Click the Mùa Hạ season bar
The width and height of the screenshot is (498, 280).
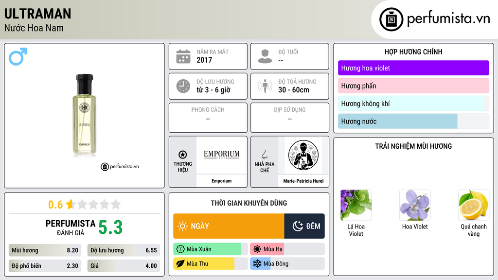287,249
